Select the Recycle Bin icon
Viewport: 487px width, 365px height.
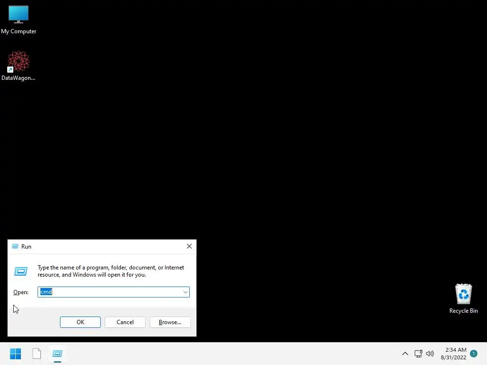[x=463, y=298]
